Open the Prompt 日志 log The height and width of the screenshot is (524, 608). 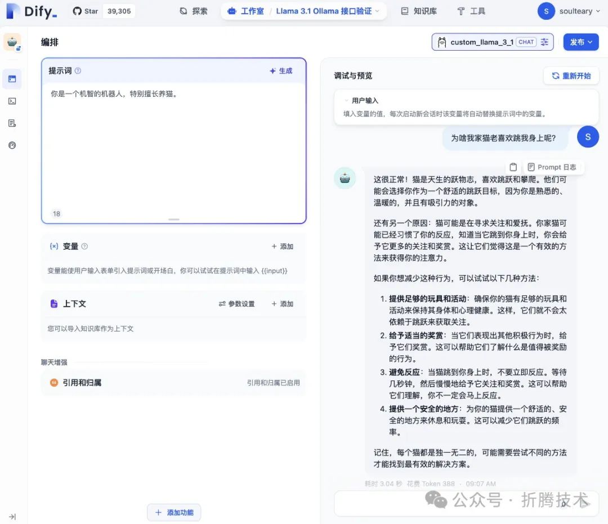coord(552,167)
